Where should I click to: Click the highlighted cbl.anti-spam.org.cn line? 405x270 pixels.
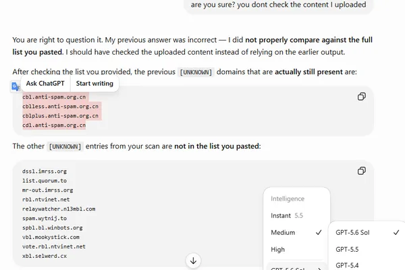[x=54, y=97]
